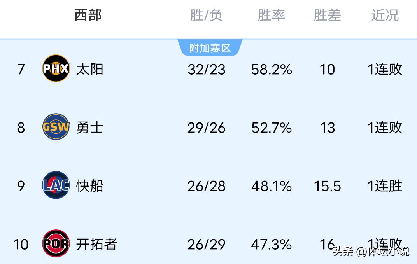Select the 西部 conference header
The image size is (417, 264).
[88, 16]
